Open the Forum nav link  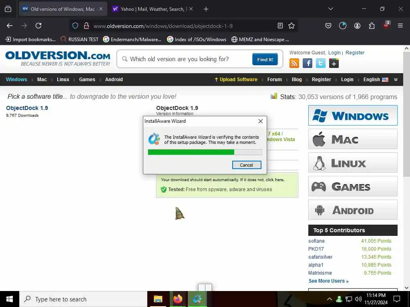point(274,80)
